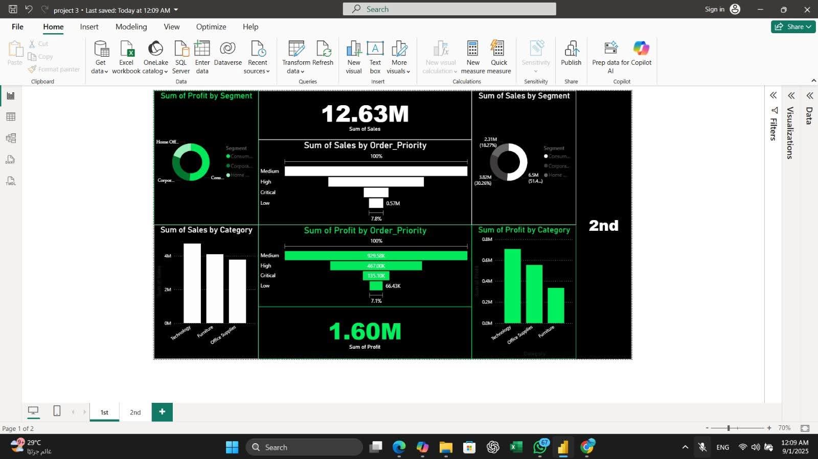Open Model view icon in sidebar

point(11,138)
